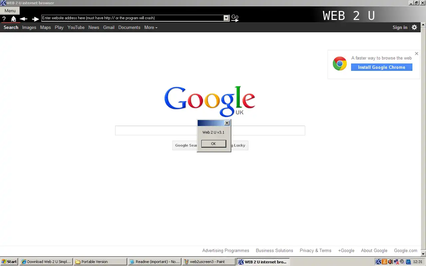Image resolution: width=426 pixels, height=266 pixels.
Task: Switch to Download Web 2 U taskbar window
Action: [46, 262]
